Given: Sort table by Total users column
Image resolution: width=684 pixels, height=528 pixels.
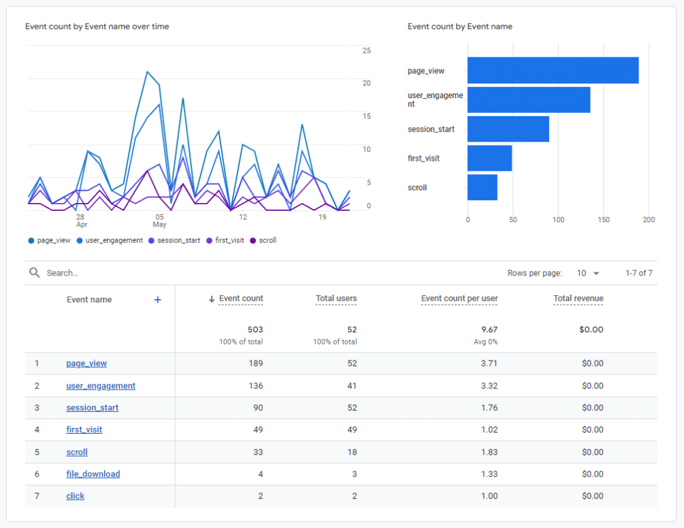Looking at the screenshot, I should click(x=336, y=299).
